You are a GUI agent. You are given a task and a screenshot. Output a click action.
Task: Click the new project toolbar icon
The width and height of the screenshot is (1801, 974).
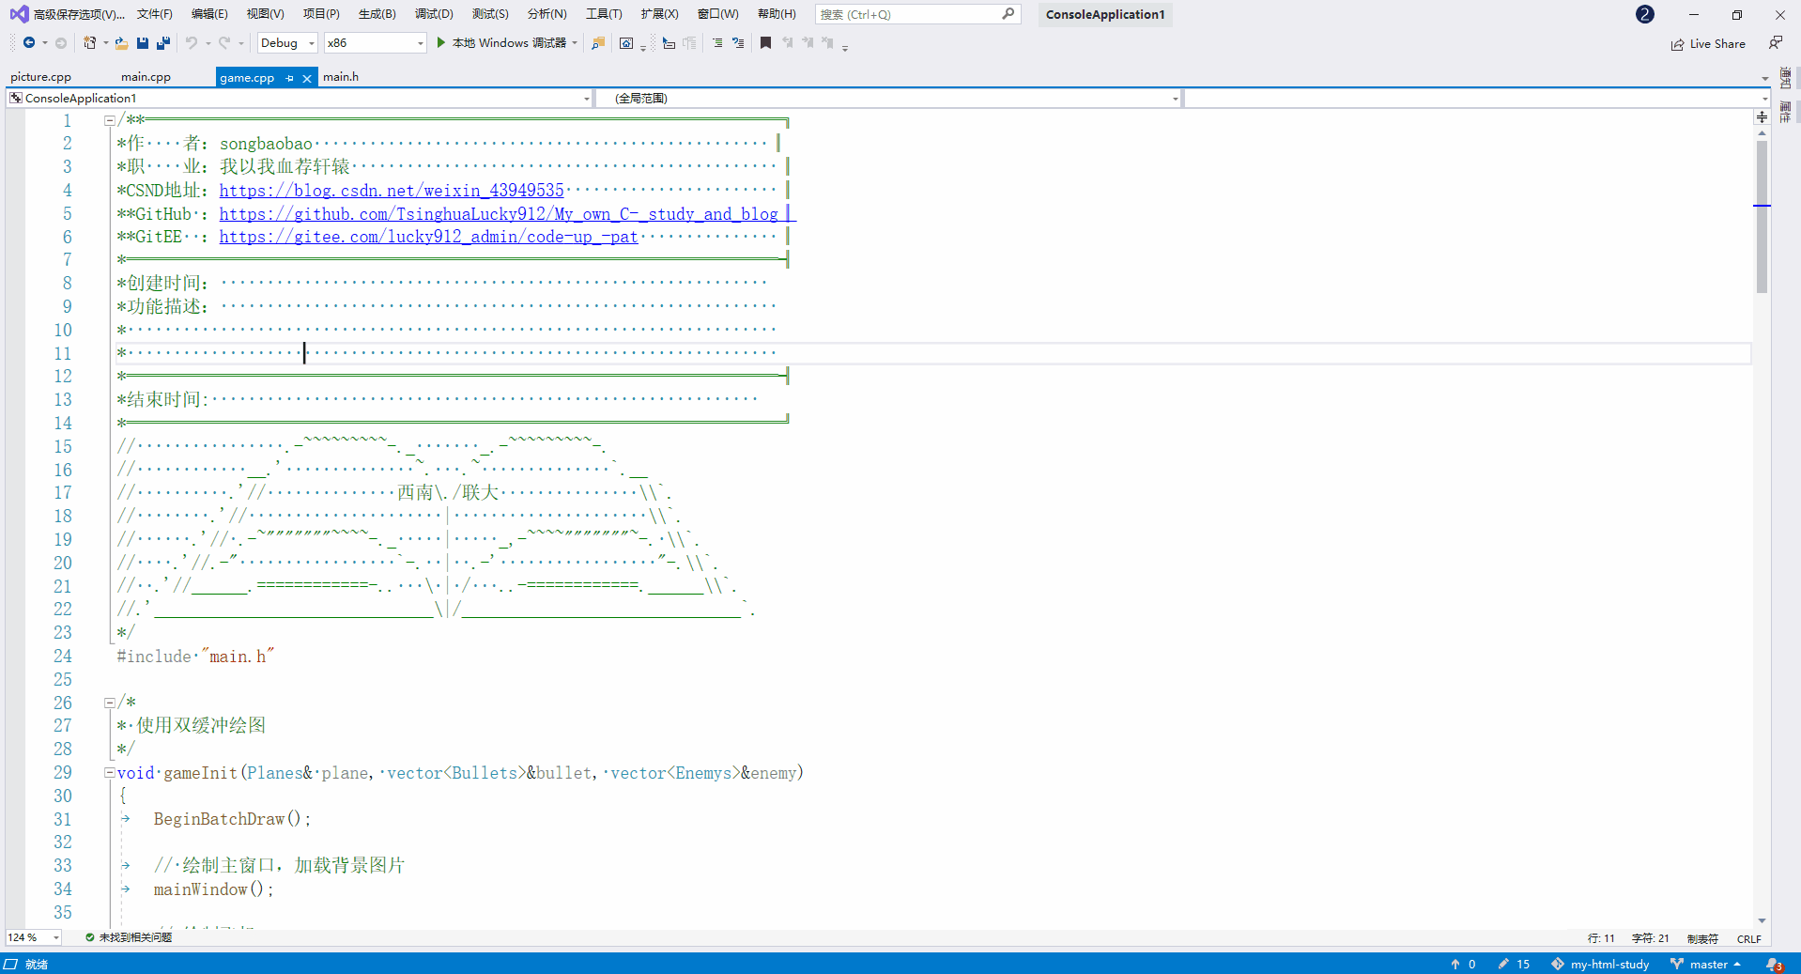[x=90, y=43]
